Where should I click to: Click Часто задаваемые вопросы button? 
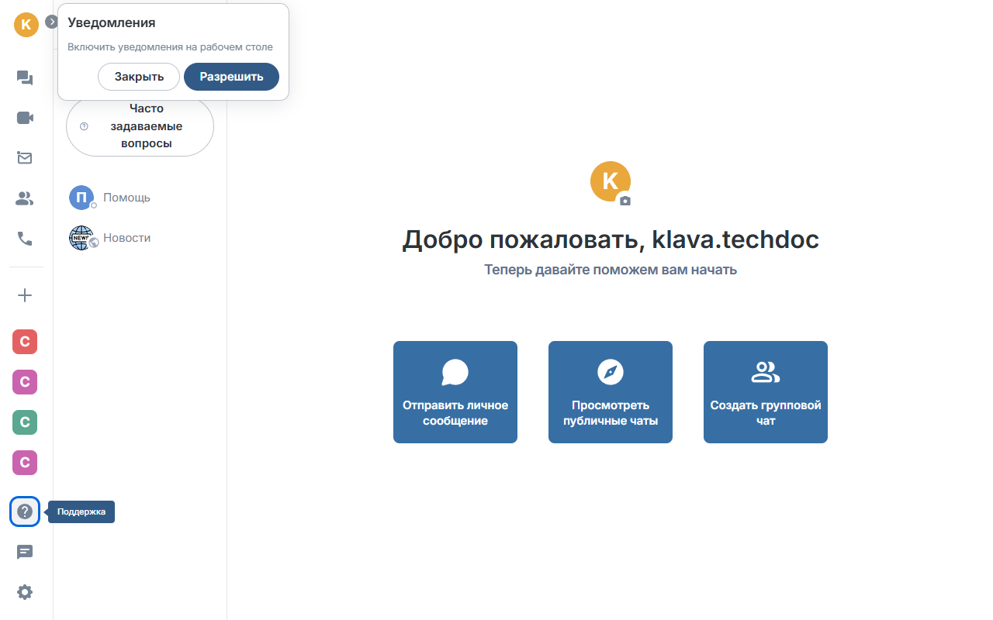click(x=140, y=126)
